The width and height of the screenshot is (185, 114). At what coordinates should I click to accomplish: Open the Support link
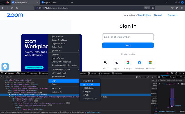158,15
